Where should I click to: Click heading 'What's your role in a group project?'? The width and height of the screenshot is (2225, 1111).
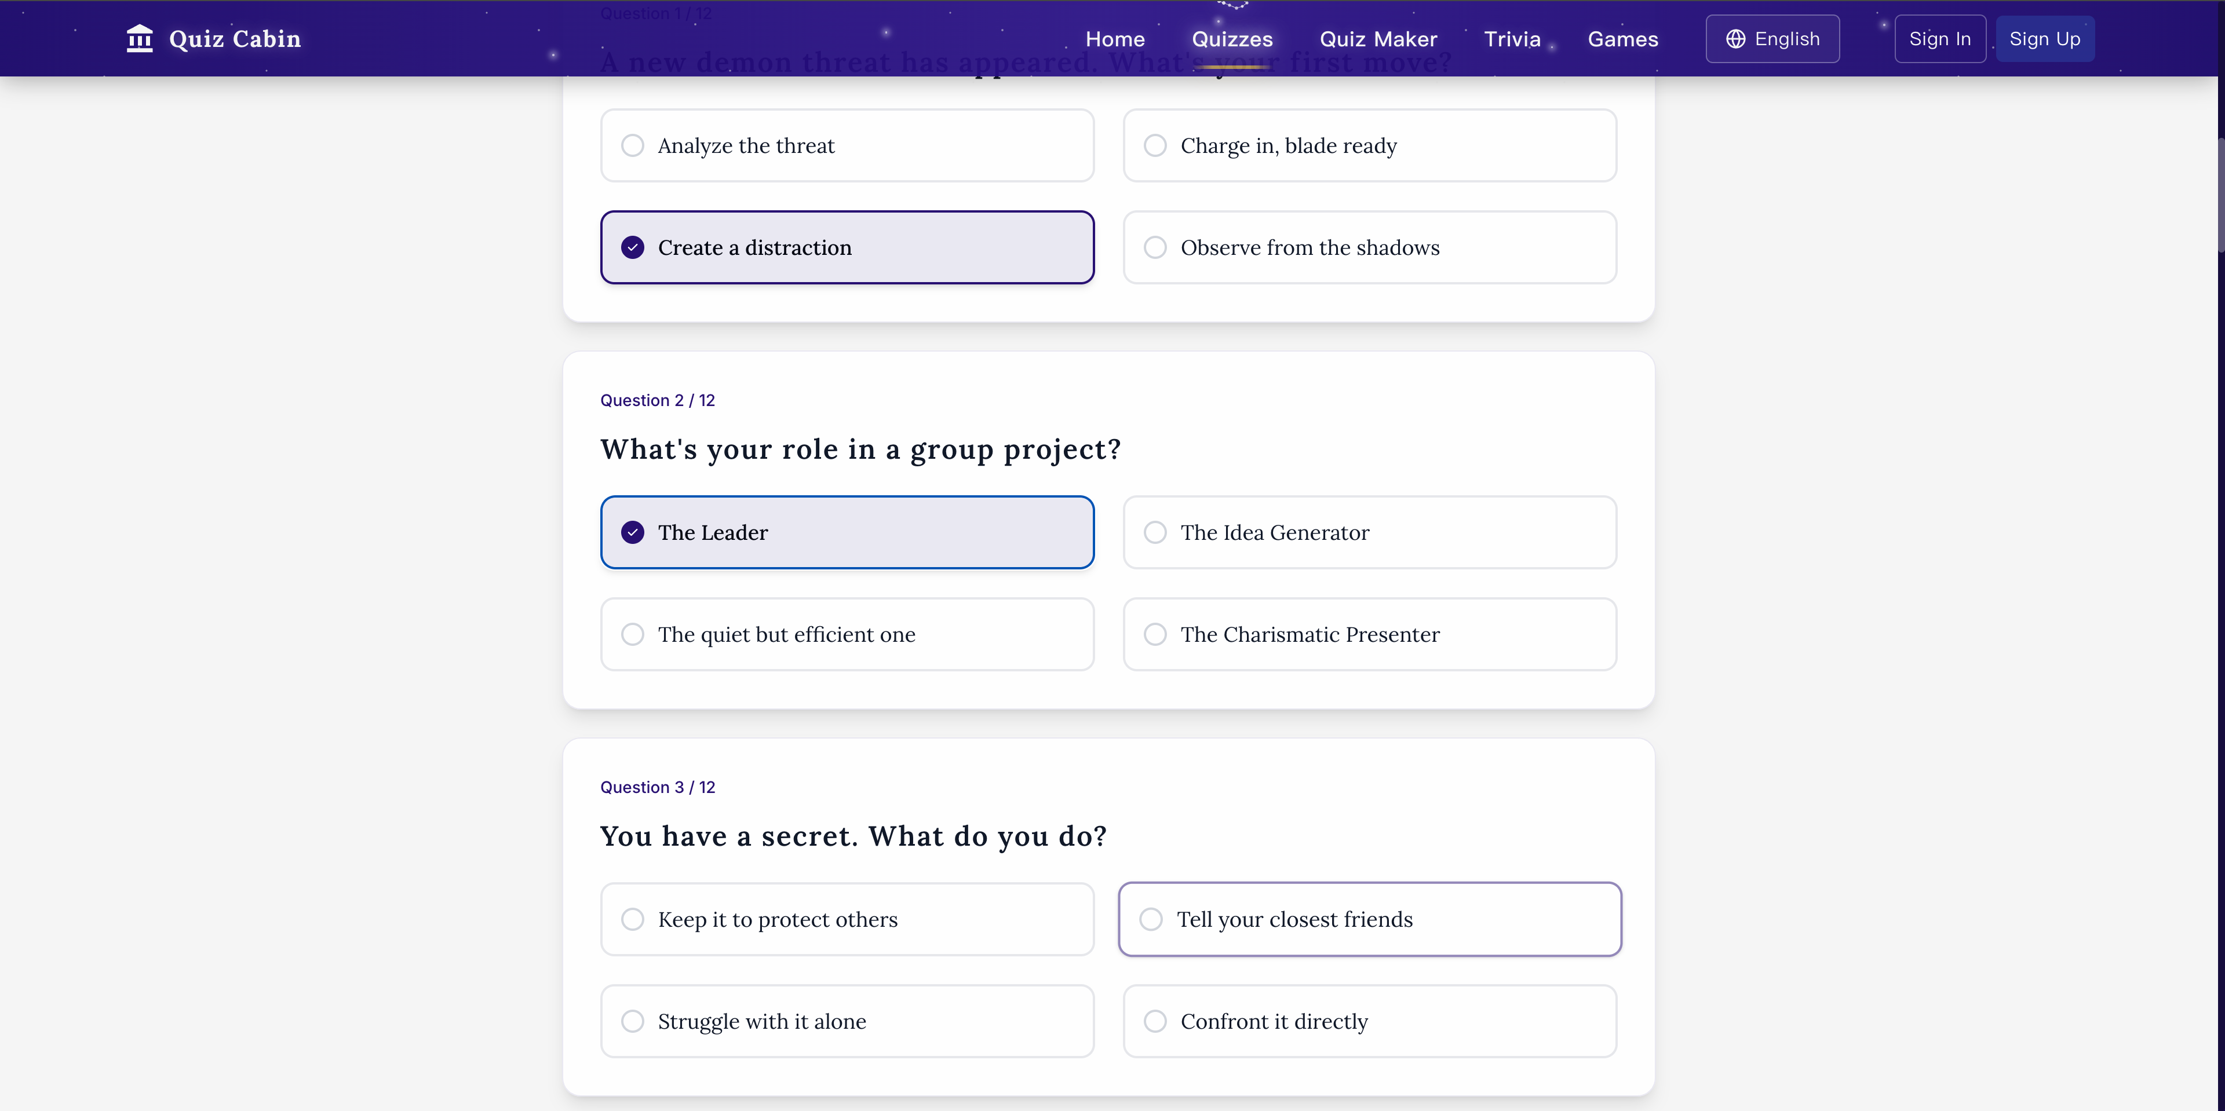coord(860,449)
